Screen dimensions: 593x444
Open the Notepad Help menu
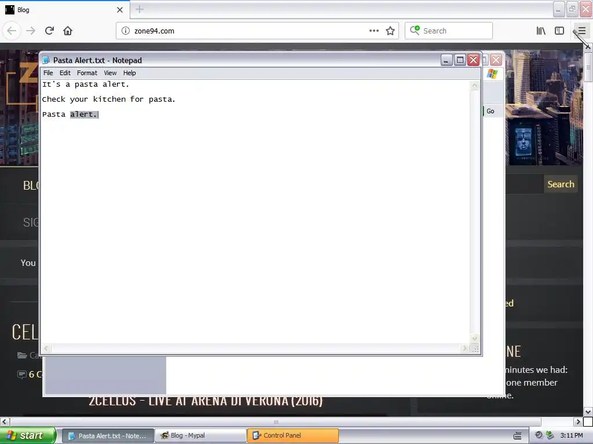coord(129,73)
